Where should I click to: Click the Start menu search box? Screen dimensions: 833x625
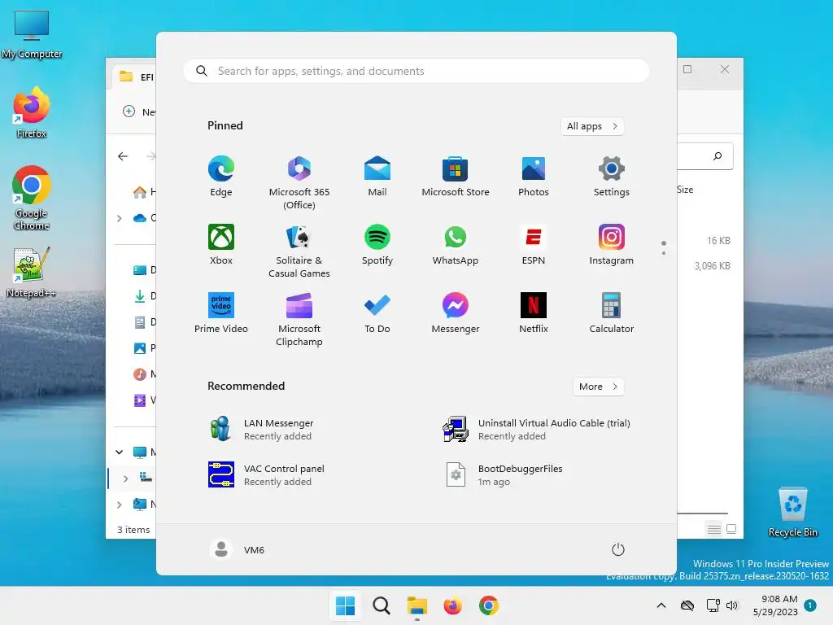[x=416, y=71]
